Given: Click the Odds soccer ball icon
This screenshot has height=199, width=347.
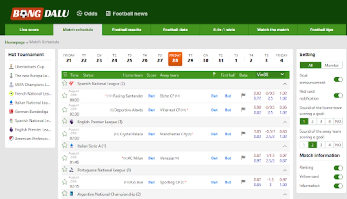Looking at the screenshot, I should tap(79, 13).
